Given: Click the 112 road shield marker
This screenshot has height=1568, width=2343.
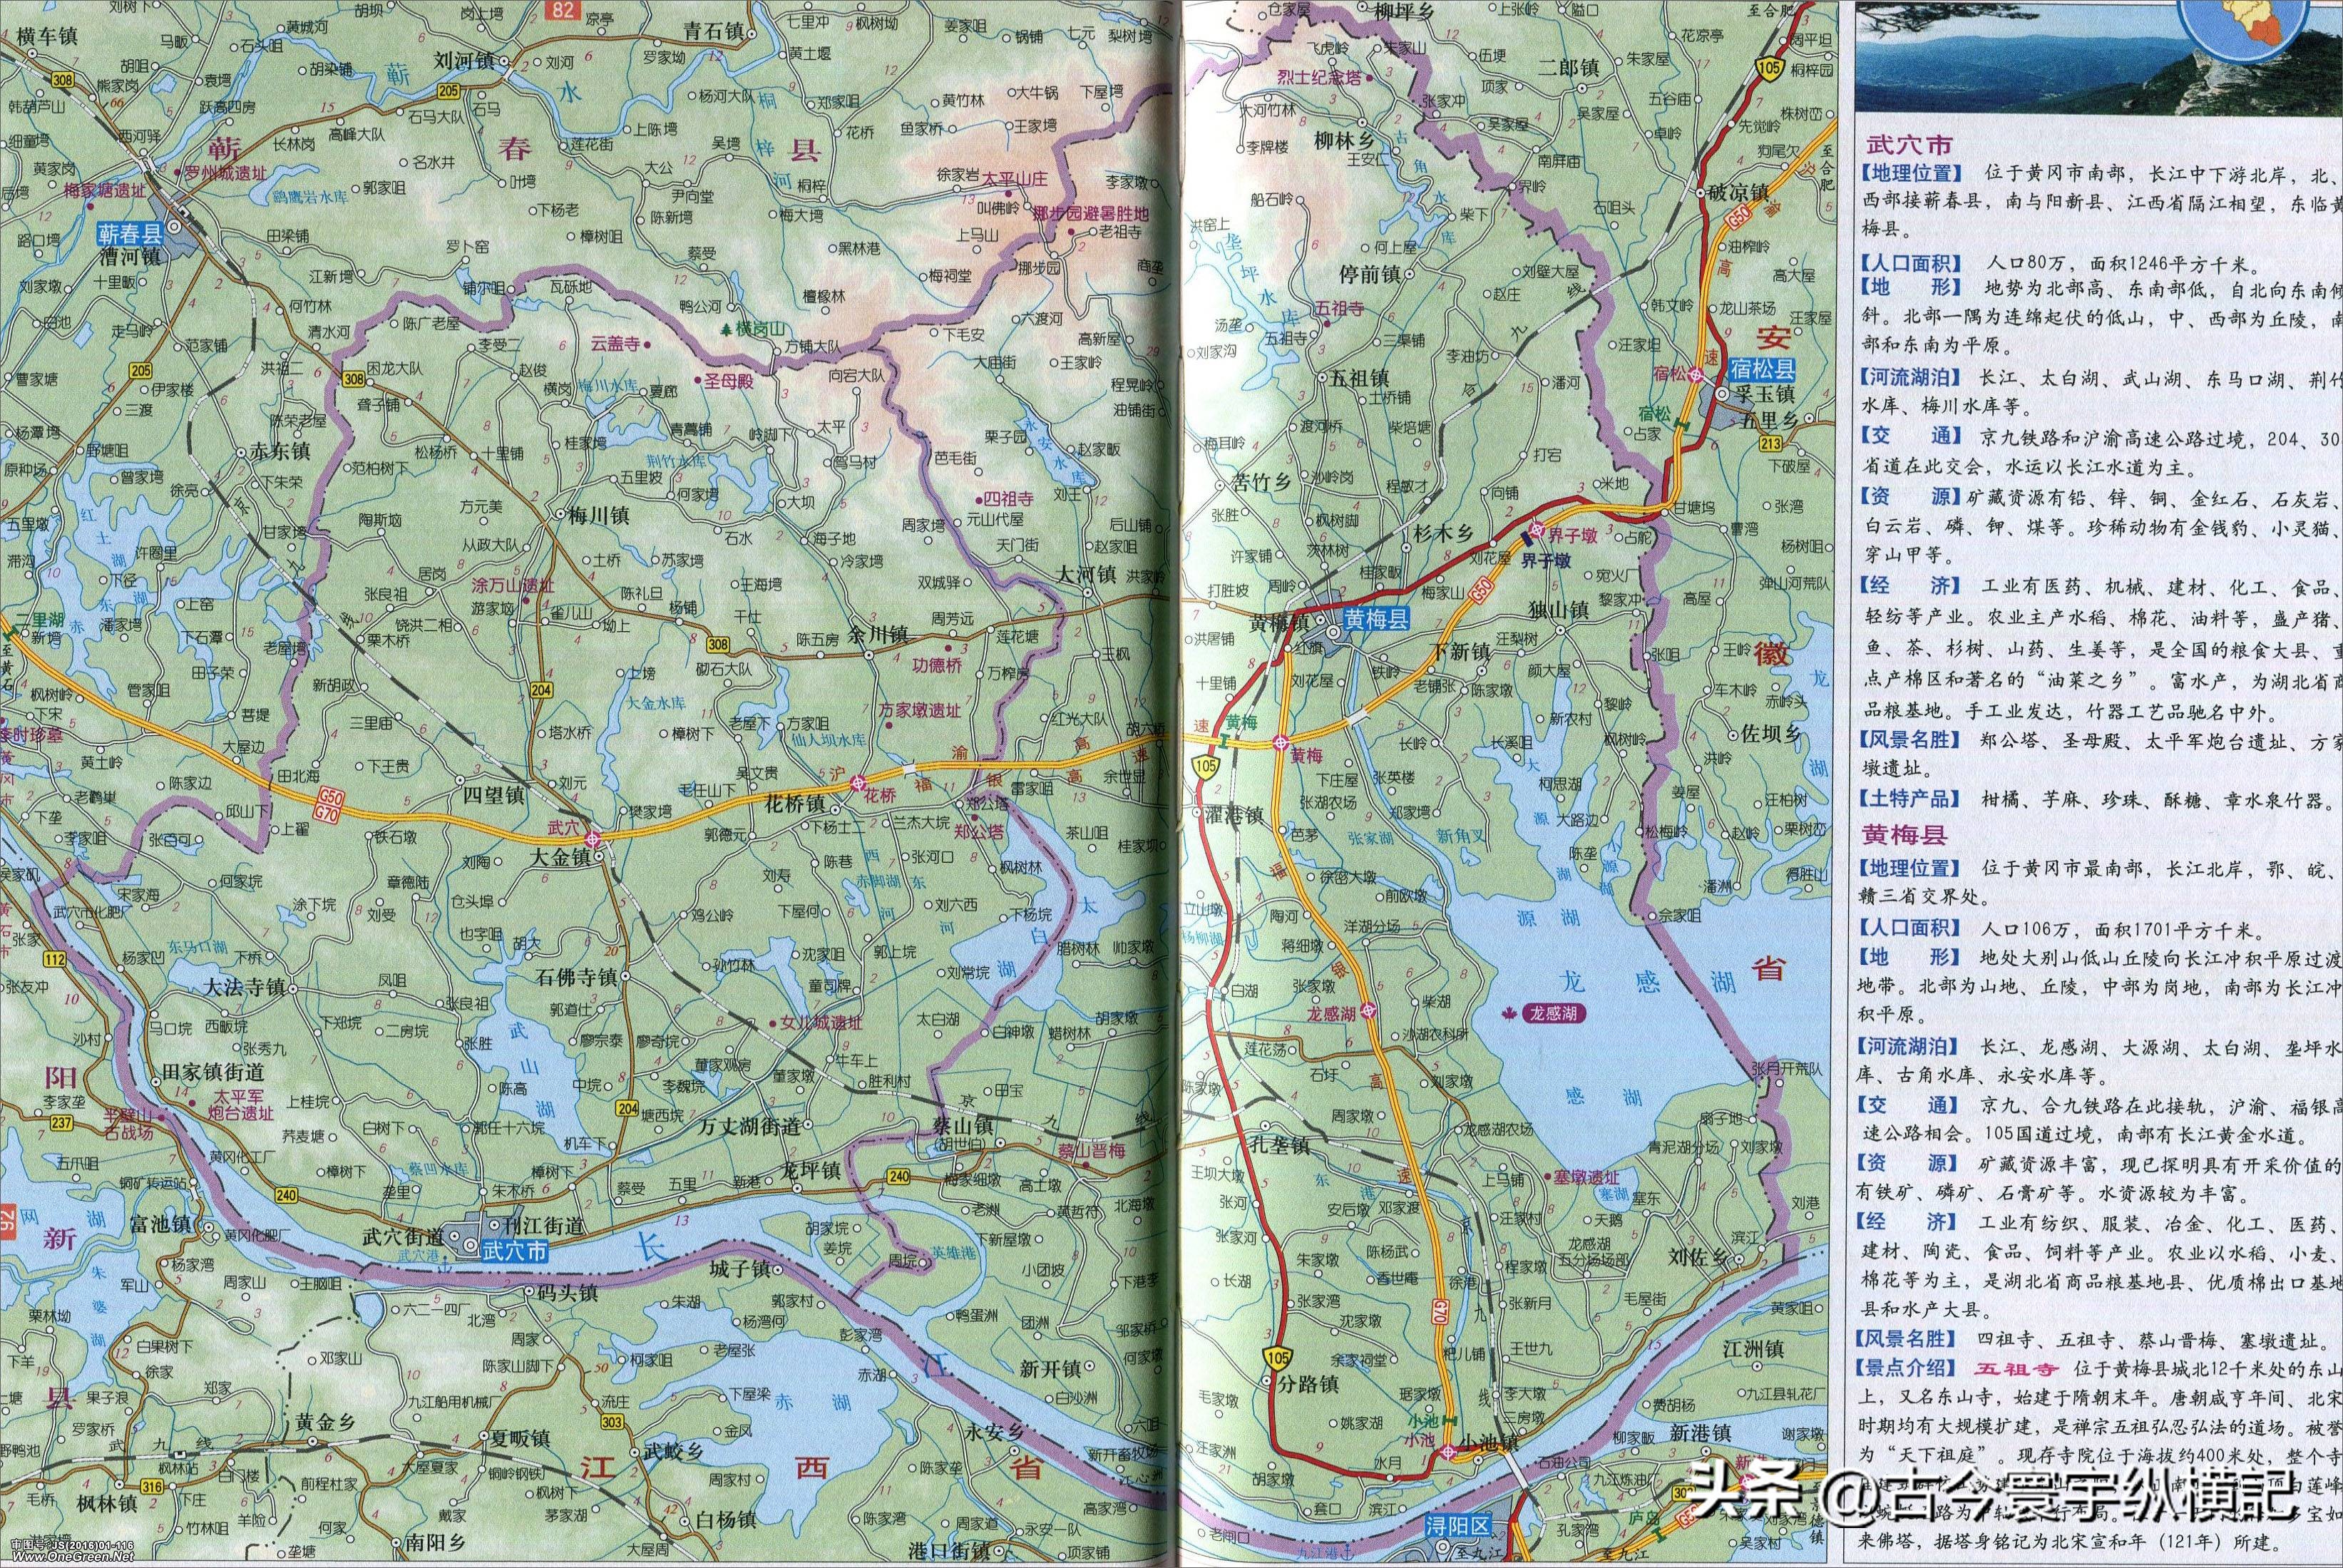Looking at the screenshot, I should pos(54,960).
